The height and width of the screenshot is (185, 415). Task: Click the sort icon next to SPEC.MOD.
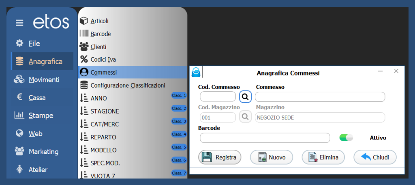[84, 163]
